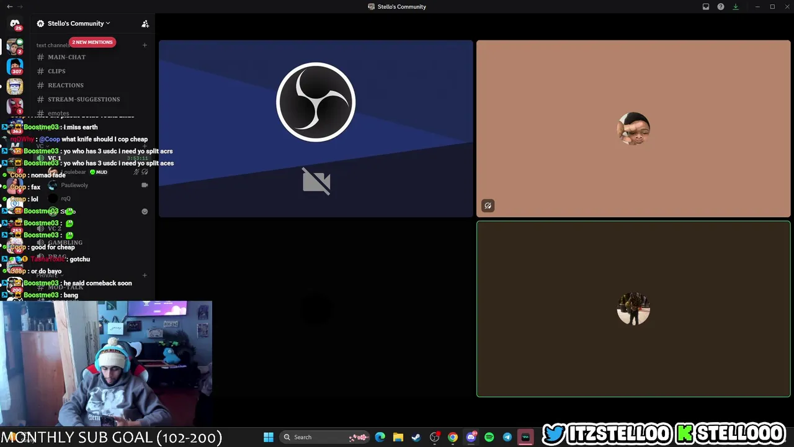Focus the green-outlined speaking participant tile
Viewport: 794px width, 447px height.
pos(633,309)
